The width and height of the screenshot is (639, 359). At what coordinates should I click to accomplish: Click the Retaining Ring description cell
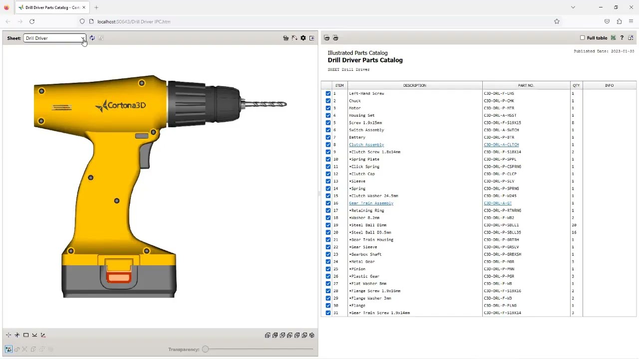[x=415, y=210]
